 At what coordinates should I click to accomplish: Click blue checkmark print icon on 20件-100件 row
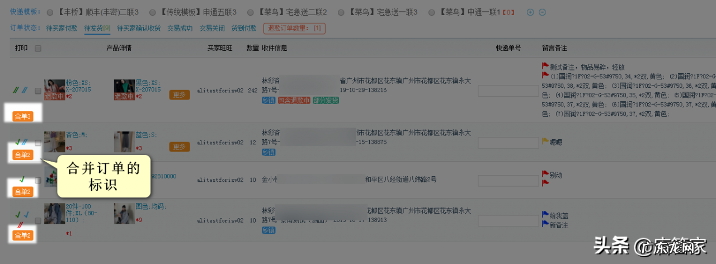pyautogui.click(x=26, y=214)
